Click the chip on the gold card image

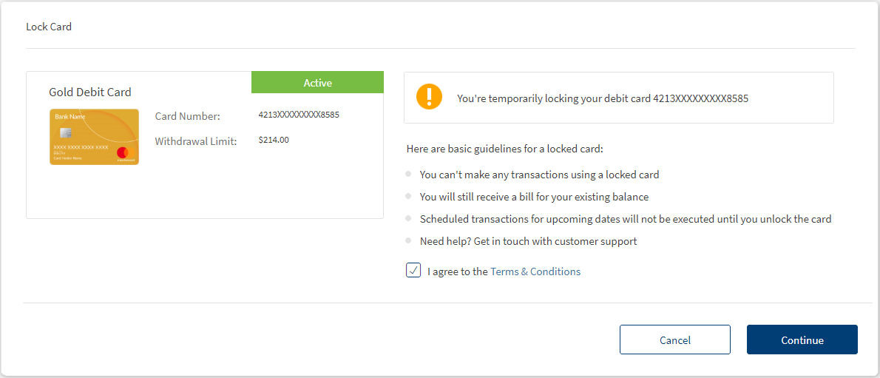[66, 132]
